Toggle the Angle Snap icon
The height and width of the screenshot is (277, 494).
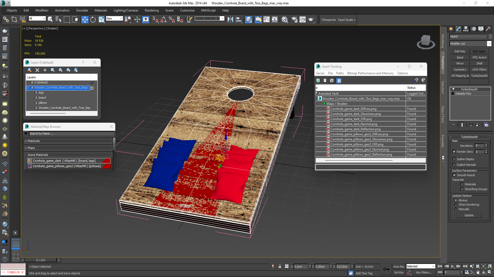pos(163,19)
